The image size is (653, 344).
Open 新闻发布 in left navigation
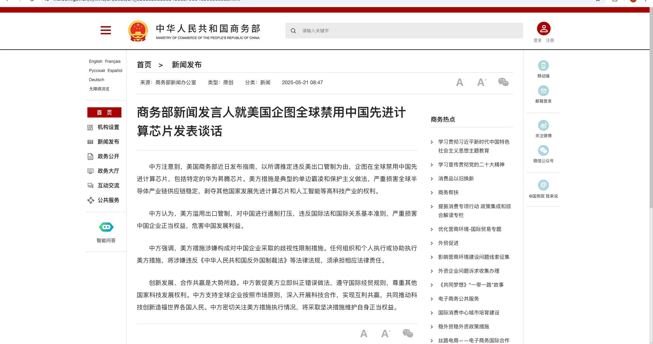[x=108, y=142]
